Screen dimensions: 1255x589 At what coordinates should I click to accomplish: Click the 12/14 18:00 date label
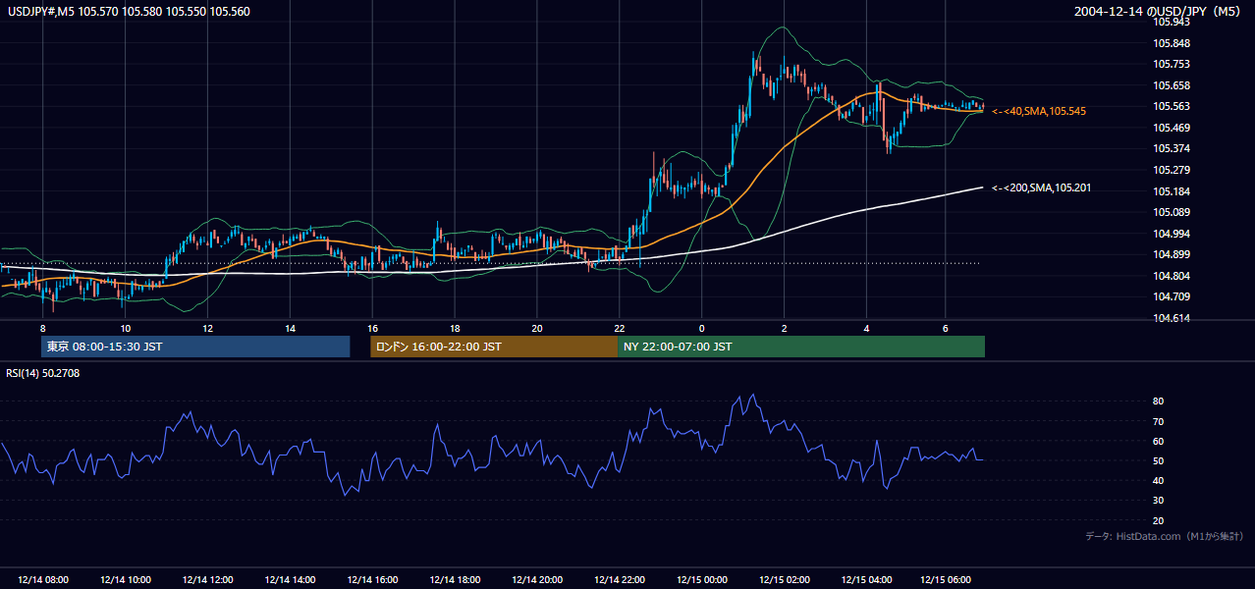click(x=455, y=580)
